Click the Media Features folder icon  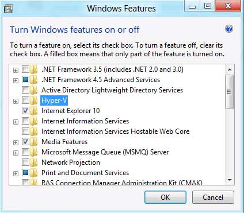pyautogui.click(x=34, y=142)
